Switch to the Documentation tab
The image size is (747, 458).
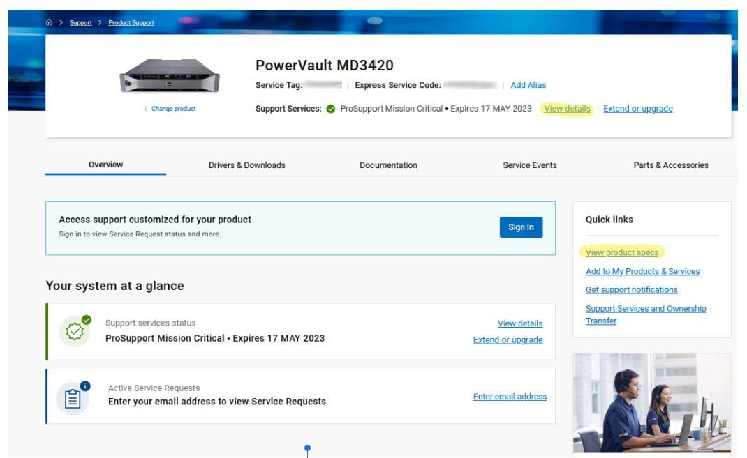click(389, 165)
